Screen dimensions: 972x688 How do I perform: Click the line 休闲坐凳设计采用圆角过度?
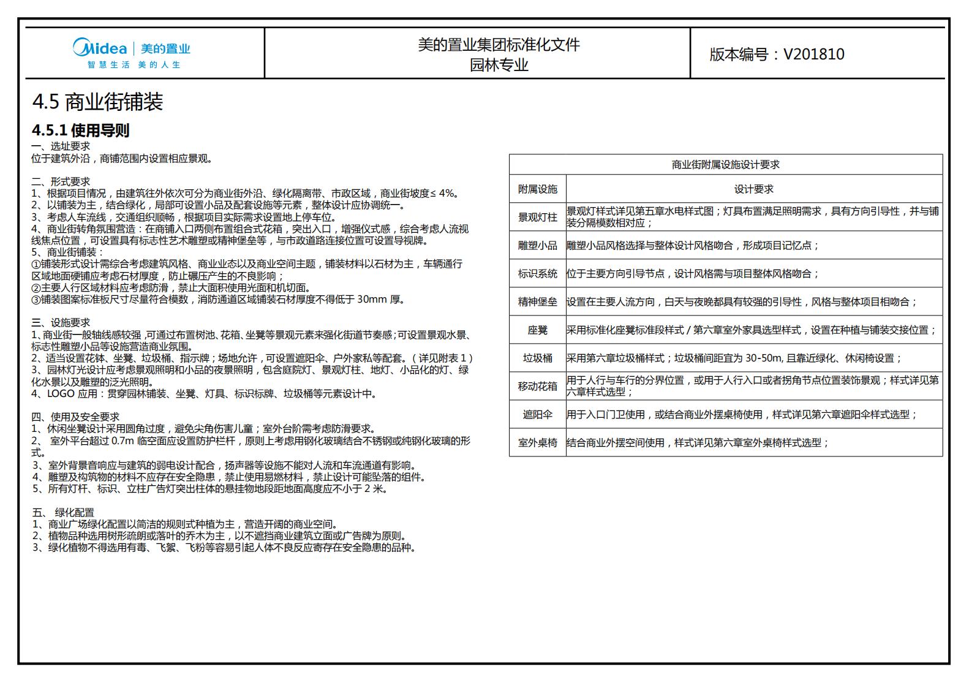pyautogui.click(x=204, y=429)
